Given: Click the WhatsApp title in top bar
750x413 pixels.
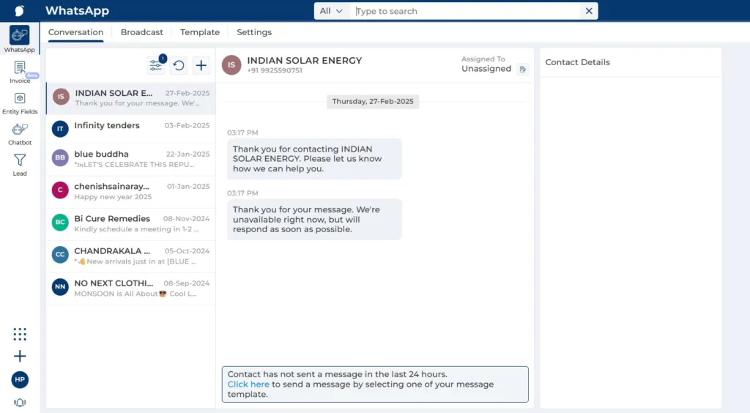Looking at the screenshot, I should pos(77,10).
